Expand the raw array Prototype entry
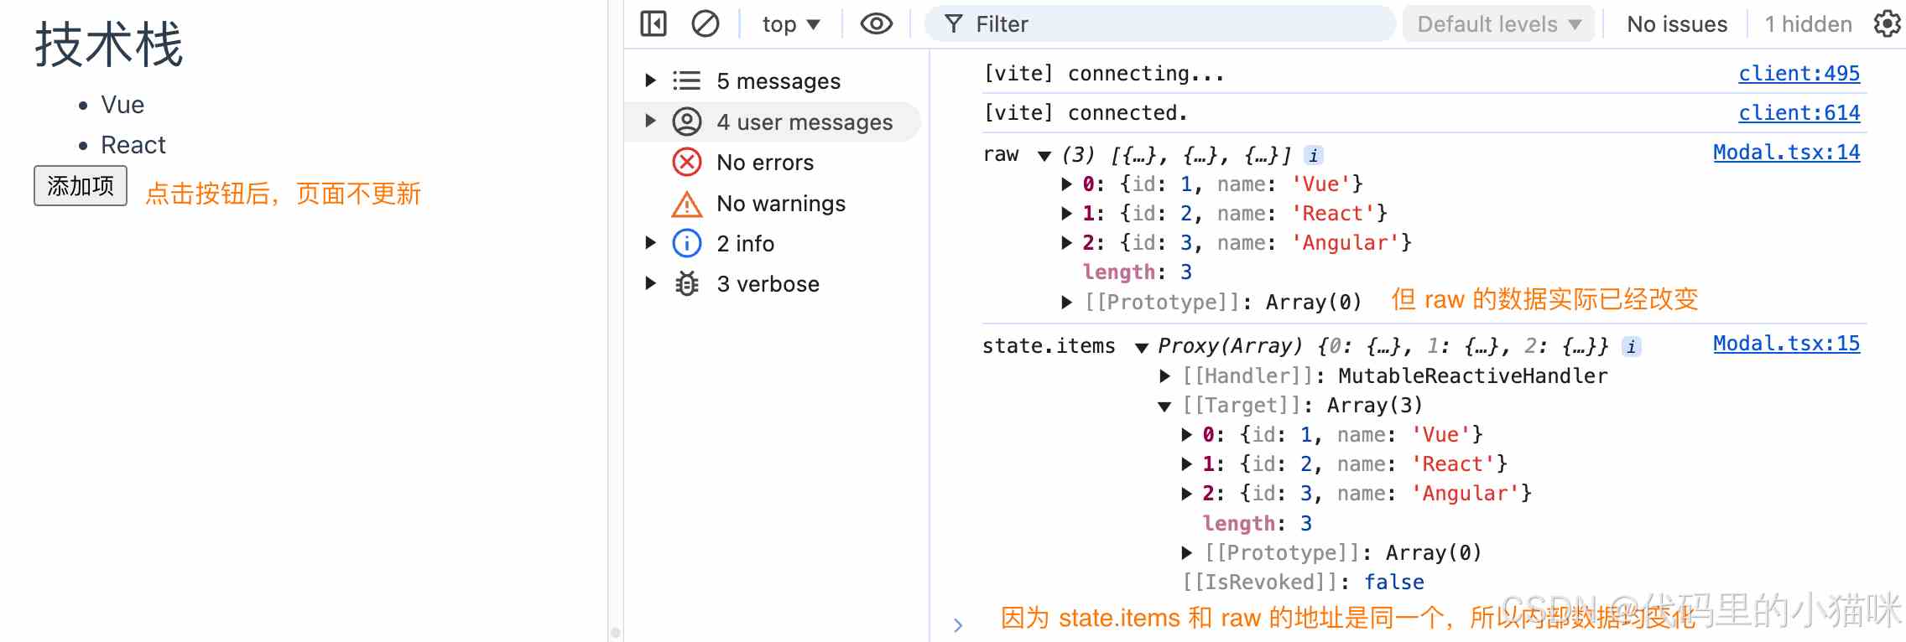This screenshot has height=642, width=1906. point(1066,302)
